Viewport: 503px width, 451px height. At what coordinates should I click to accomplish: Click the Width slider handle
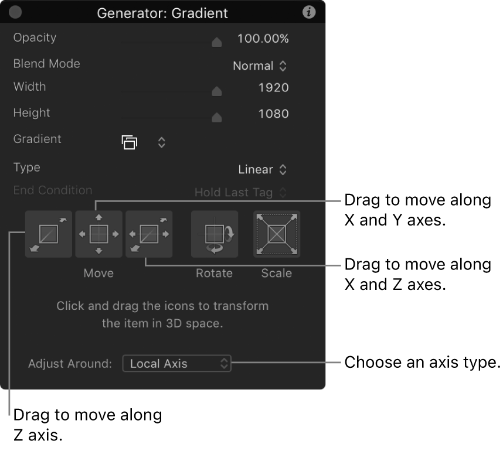click(x=217, y=91)
